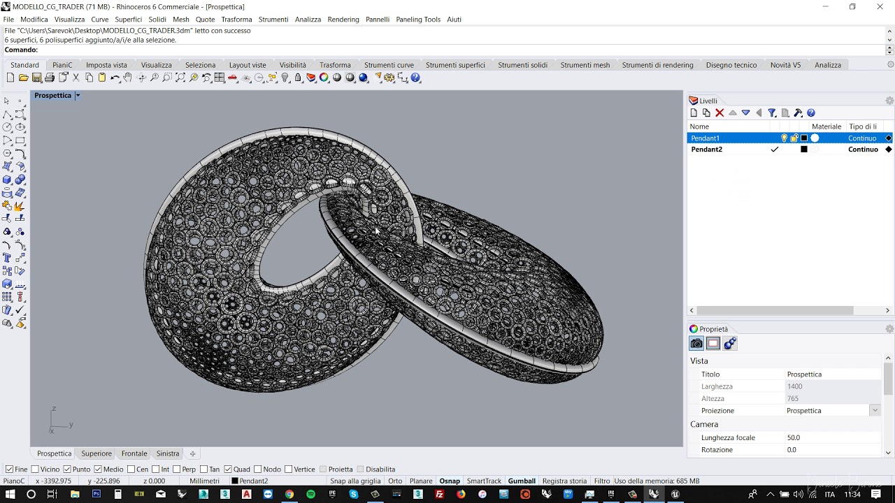Expand the Proiezione dropdown in properties
Image resolution: width=895 pixels, height=503 pixels.
(x=875, y=411)
